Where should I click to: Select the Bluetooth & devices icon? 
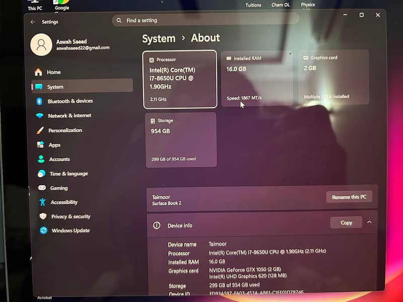[x=39, y=101]
